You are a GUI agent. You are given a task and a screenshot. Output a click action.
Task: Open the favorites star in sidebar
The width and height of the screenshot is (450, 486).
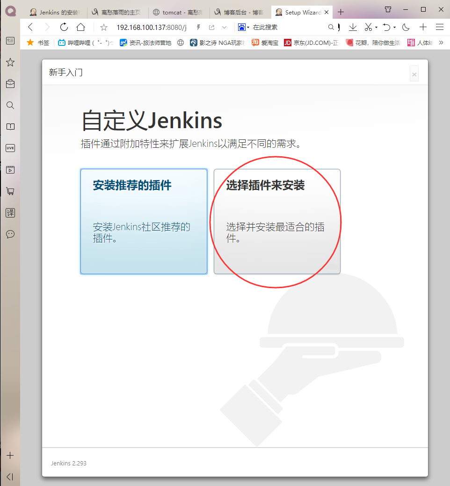(x=10, y=62)
